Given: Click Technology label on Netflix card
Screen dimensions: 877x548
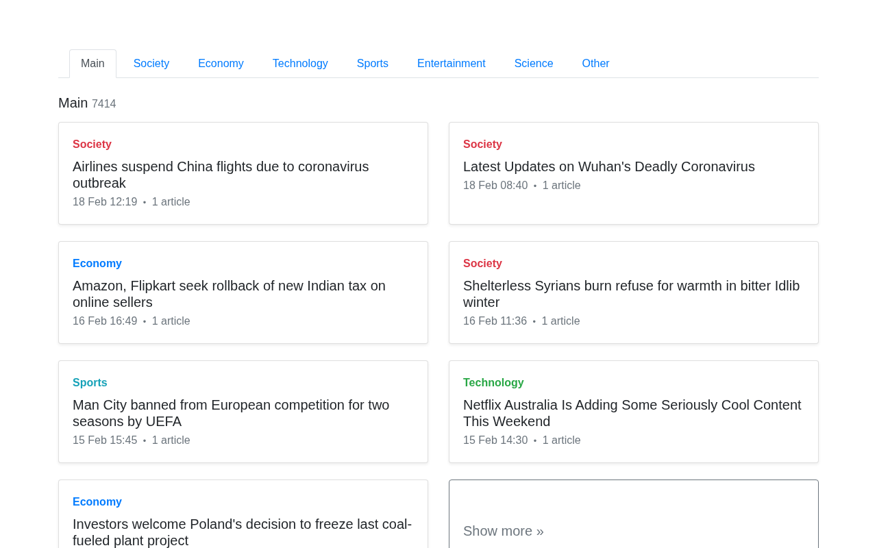Looking at the screenshot, I should (493, 383).
